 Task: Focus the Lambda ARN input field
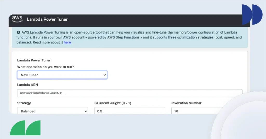[x=130, y=93]
